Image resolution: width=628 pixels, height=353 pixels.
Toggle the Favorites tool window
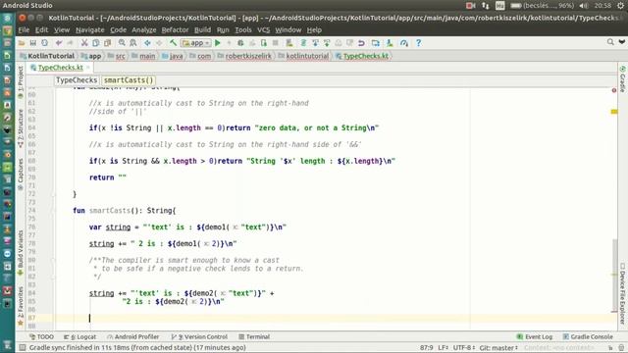(21, 305)
